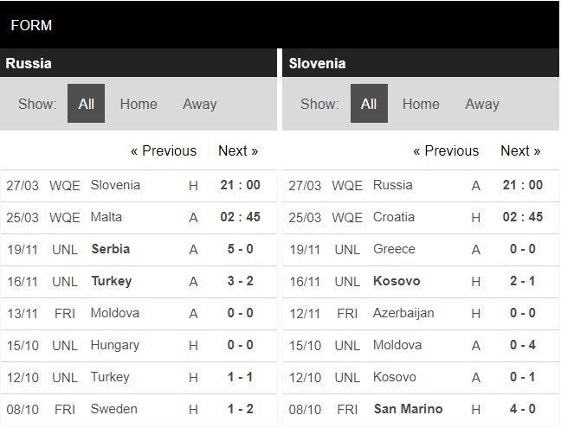Show Away matches for Slovenia
Image resolution: width=561 pixels, height=428 pixels.
click(x=481, y=104)
